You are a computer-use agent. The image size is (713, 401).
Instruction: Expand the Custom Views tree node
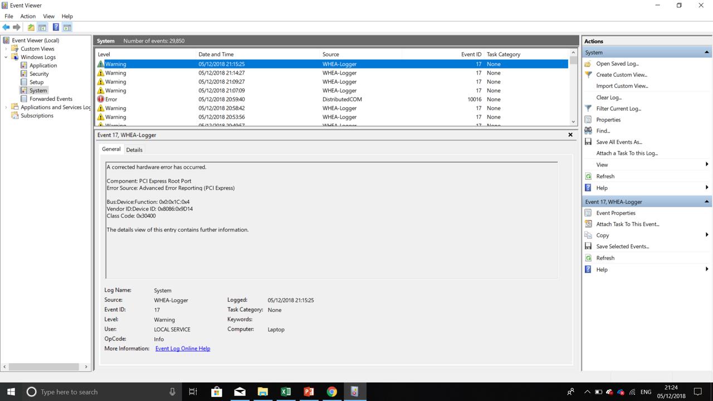click(5, 48)
